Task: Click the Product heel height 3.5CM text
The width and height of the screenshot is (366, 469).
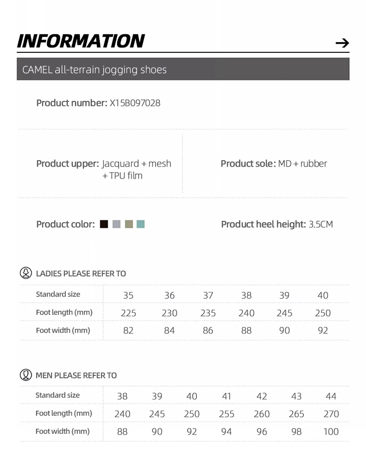Action: 277,225
